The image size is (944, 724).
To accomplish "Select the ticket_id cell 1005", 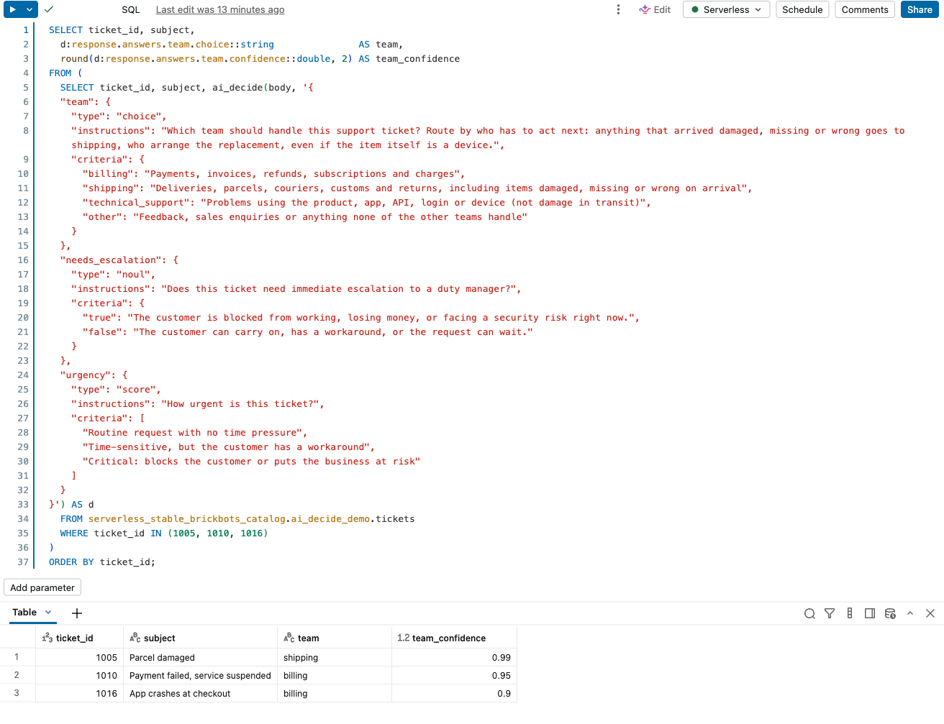I will (x=79, y=657).
